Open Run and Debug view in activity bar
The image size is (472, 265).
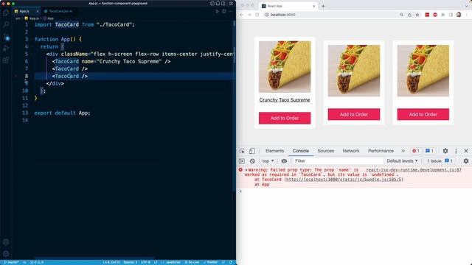pos(6,49)
